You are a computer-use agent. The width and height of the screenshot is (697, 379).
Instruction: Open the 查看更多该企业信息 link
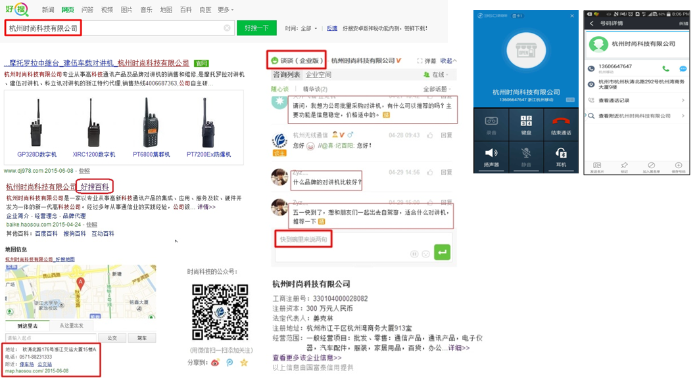coord(306,358)
